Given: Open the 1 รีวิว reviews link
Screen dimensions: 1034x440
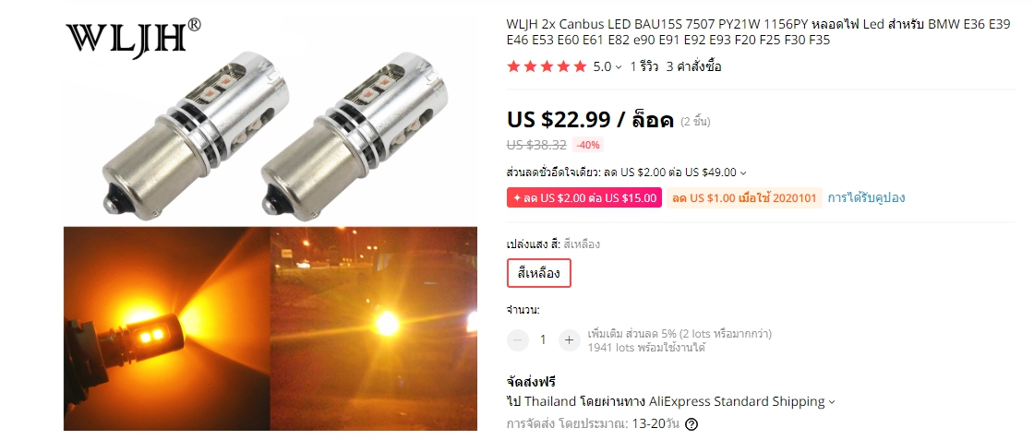Looking at the screenshot, I should (x=644, y=66).
